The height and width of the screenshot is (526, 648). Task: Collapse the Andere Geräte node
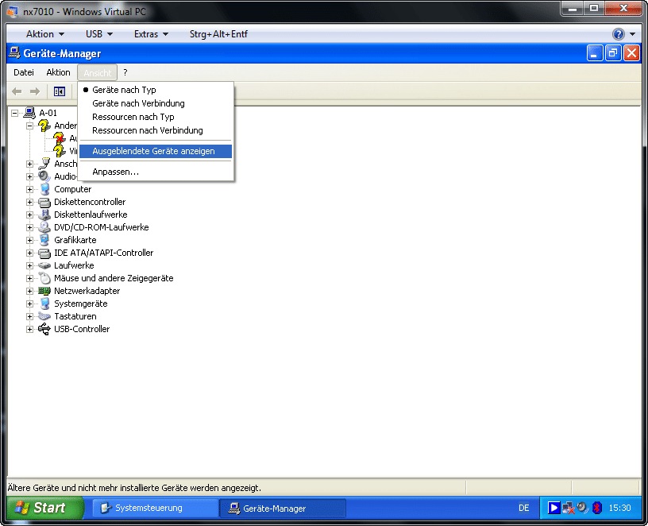pyautogui.click(x=29, y=126)
